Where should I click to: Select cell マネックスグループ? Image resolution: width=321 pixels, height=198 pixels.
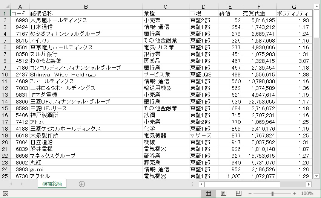click(x=86, y=156)
